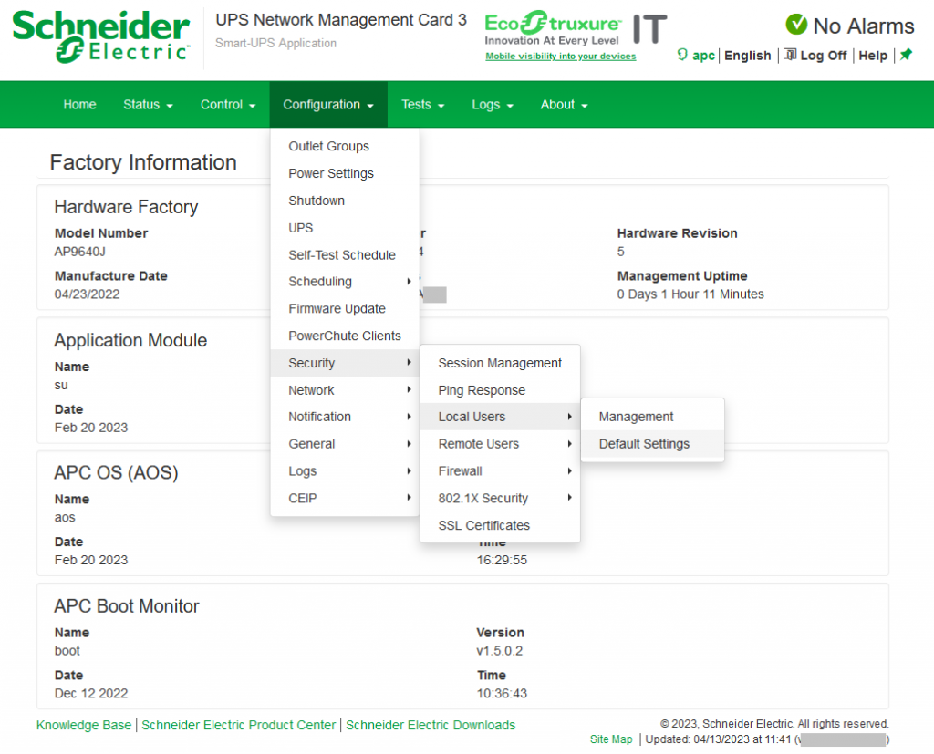Expand the Security submenu
The height and width of the screenshot is (754, 934).
(x=345, y=363)
